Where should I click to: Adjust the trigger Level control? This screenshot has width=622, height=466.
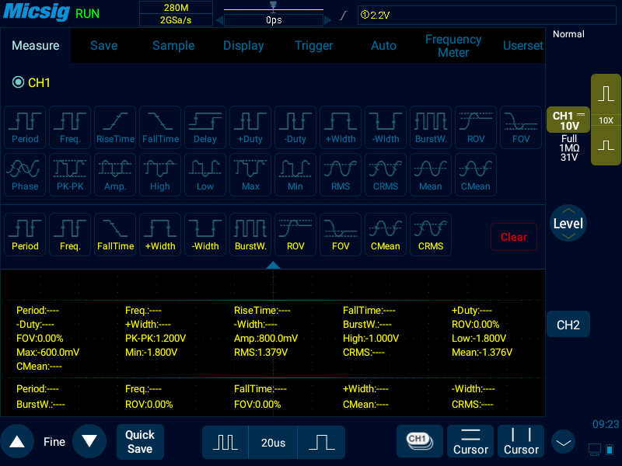[x=568, y=224]
